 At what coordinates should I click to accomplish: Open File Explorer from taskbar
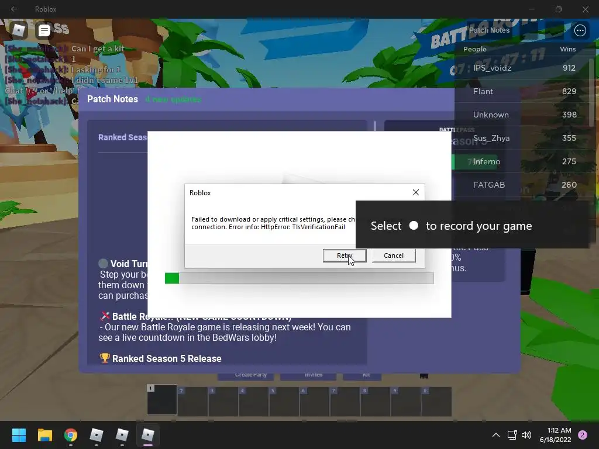click(x=44, y=435)
